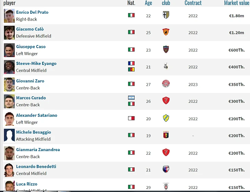Sort by Contract column header
Screen dimensions: 250x192
[193, 3]
